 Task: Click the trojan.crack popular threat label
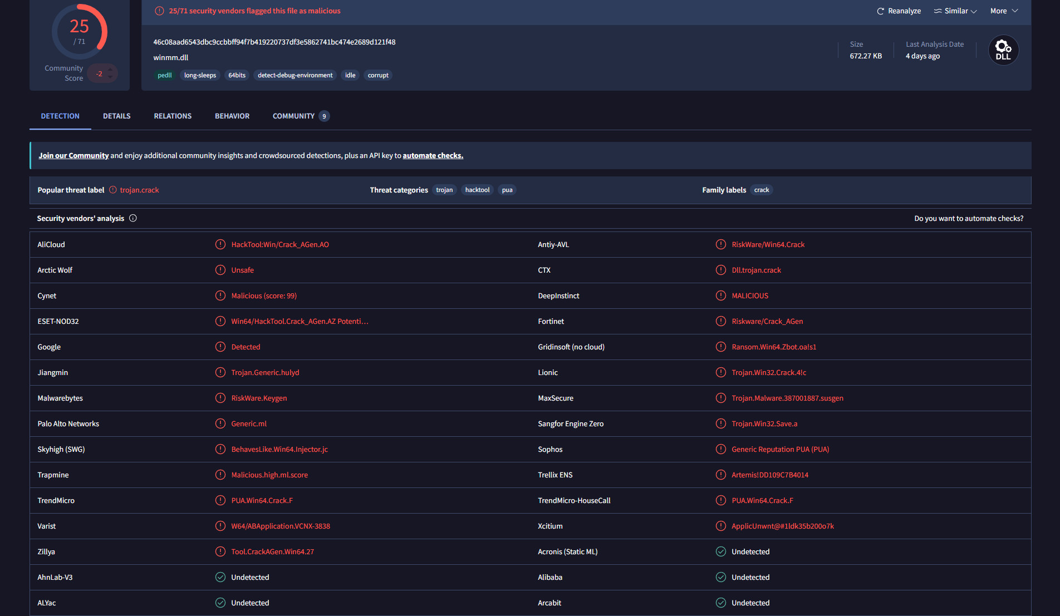tap(139, 190)
